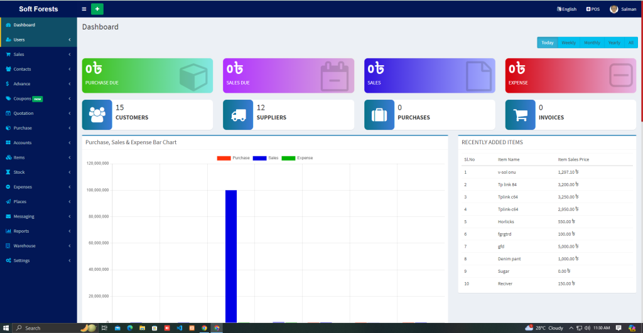
Task: Expand the Reports sidebar menu
Action: click(38, 231)
